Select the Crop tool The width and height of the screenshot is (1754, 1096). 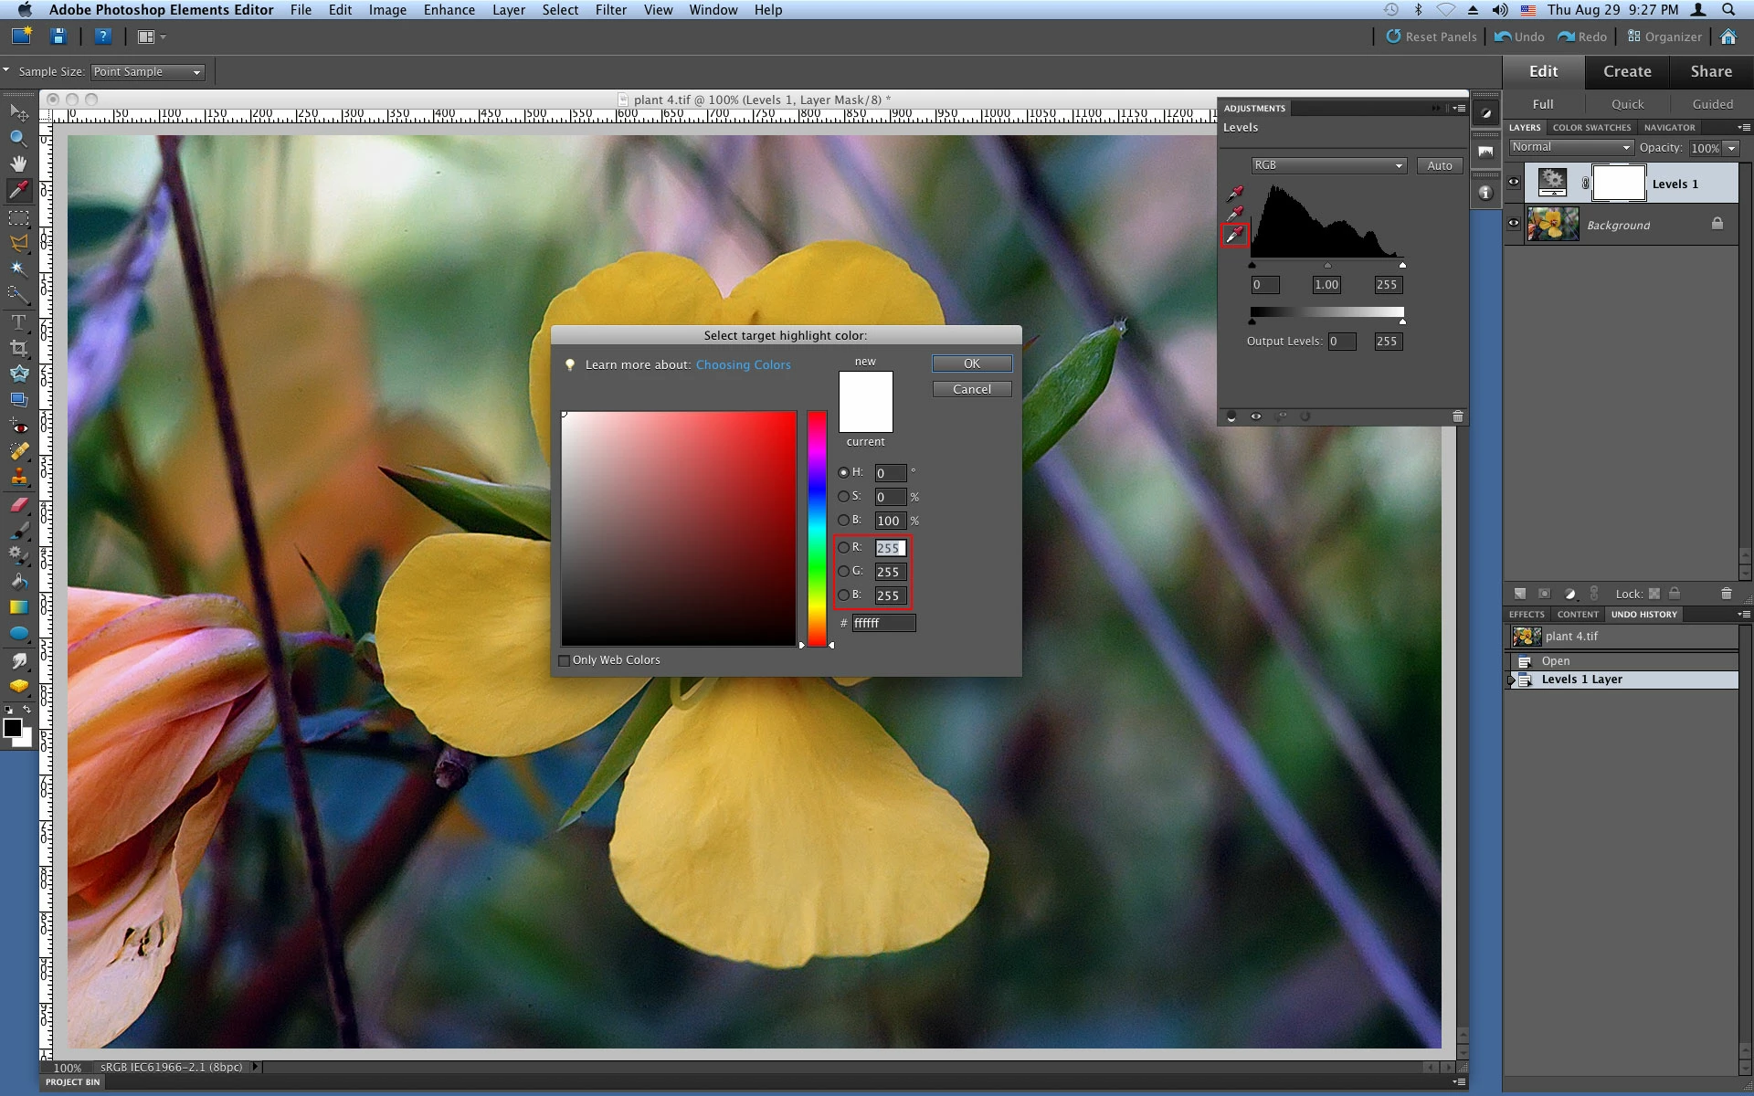pos(17,348)
